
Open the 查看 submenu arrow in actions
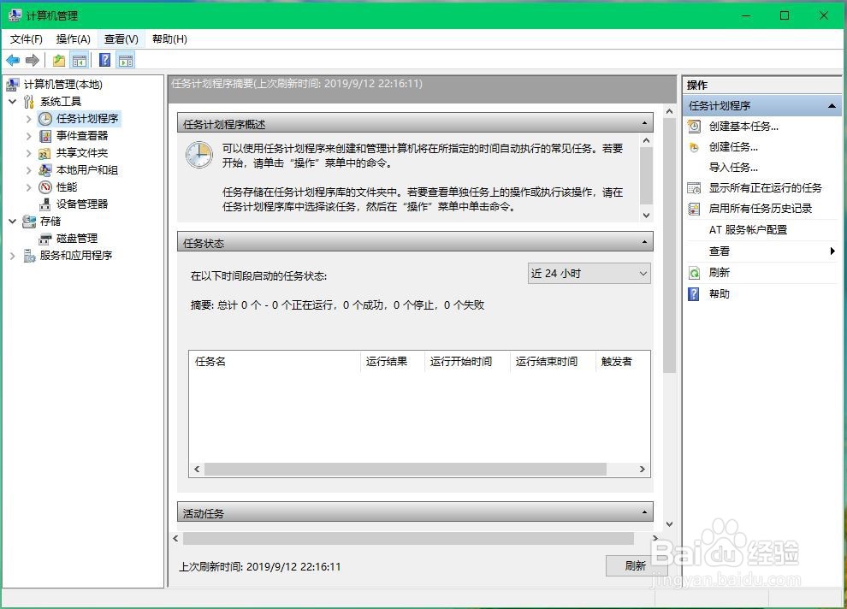(x=832, y=251)
